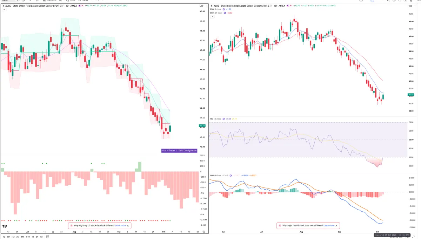Viewport: 421px width, 239px height.
Task: Click the $ symbol icon before XLRE on the left chart
Action: (4, 6)
